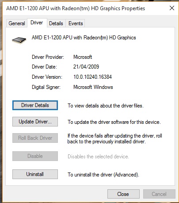The width and height of the screenshot is (179, 203).
Task: Uninstall the driver
Action: pyautogui.click(x=35, y=174)
